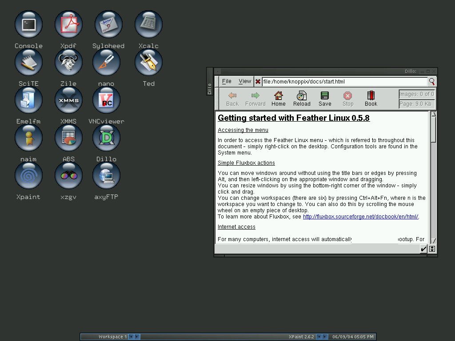Follow the fluxbox.sourceforge.net documentation link
455x341 pixels.
point(360,216)
